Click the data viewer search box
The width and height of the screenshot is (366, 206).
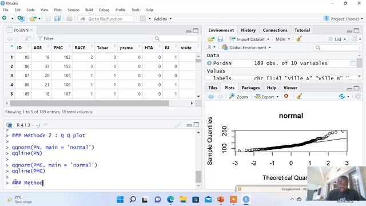pos(176,38)
